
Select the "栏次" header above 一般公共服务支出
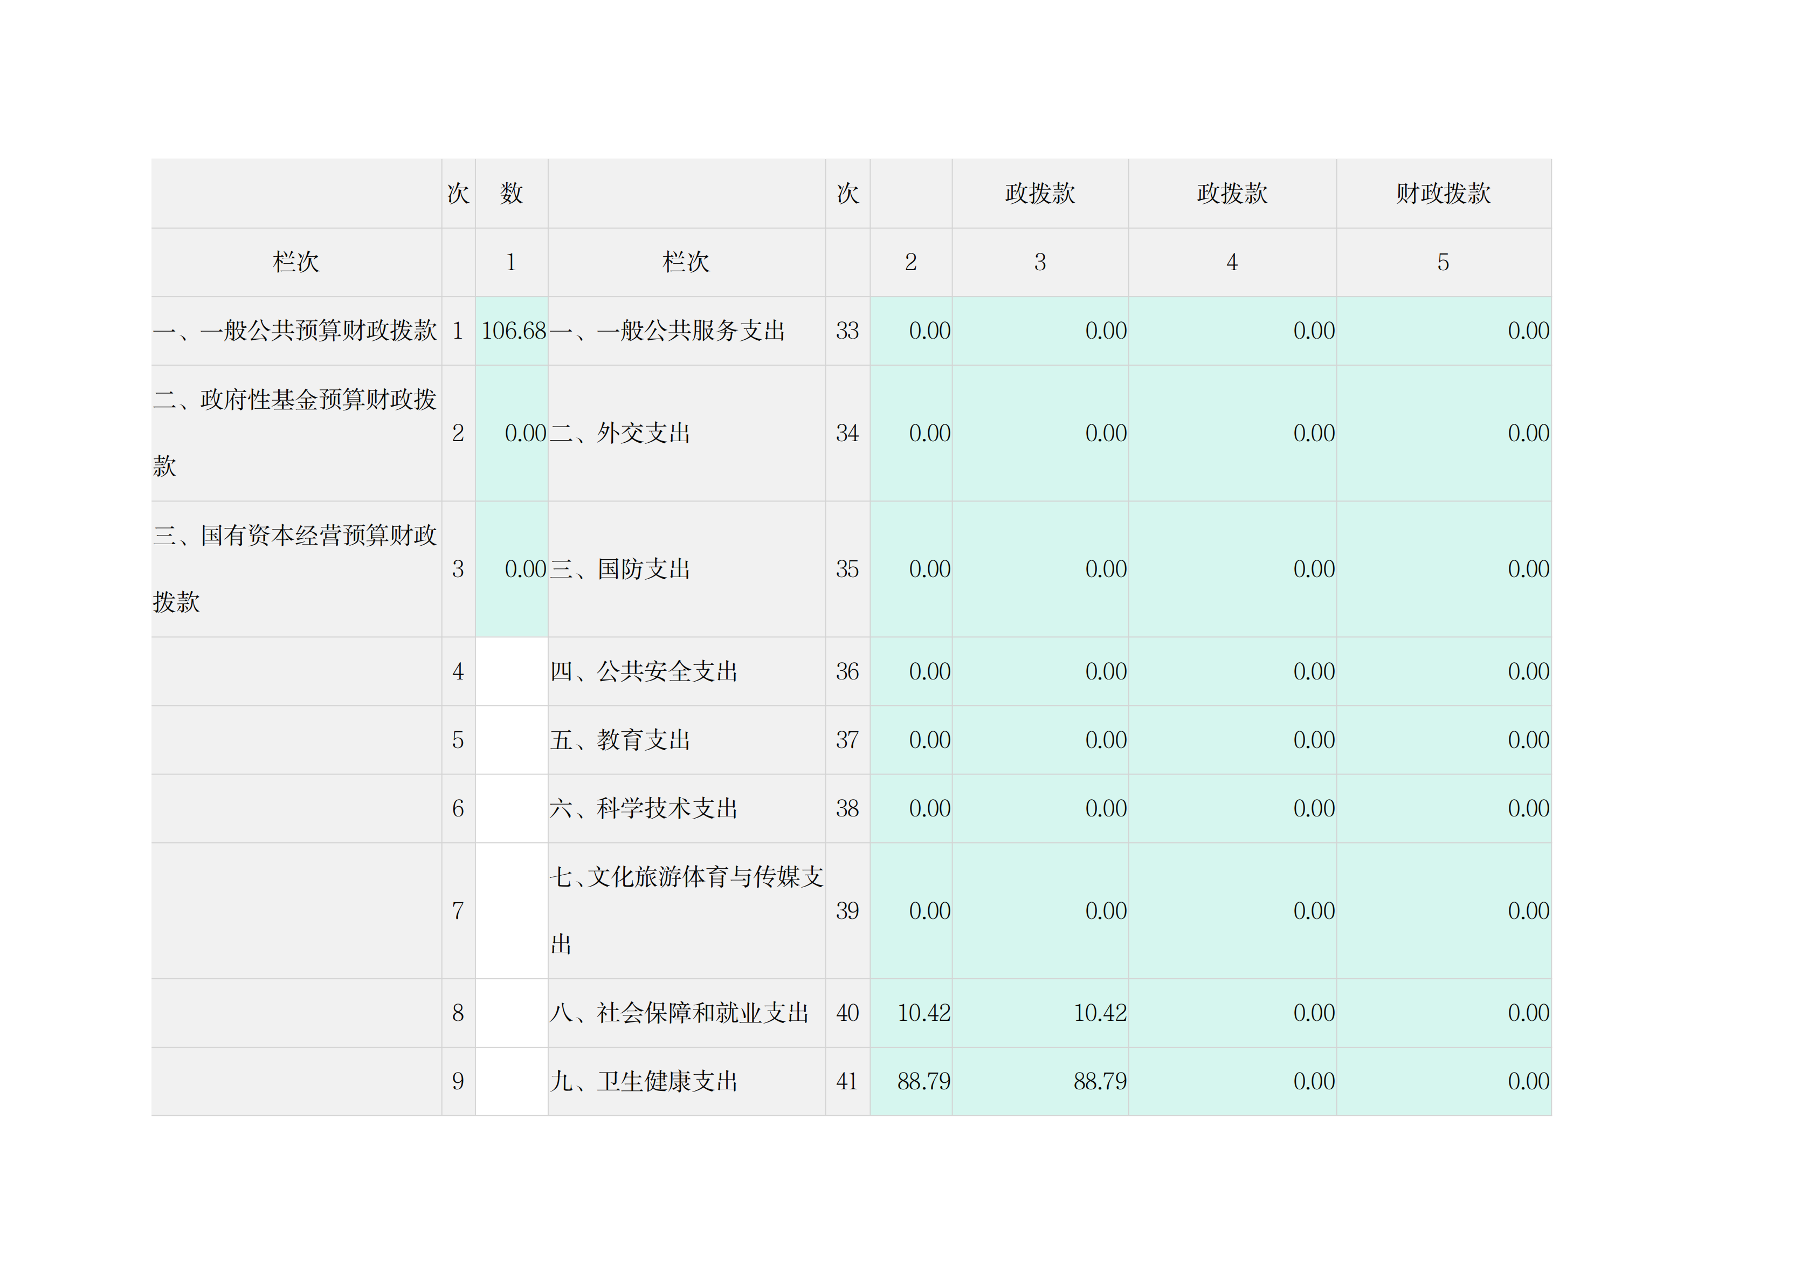tap(686, 263)
